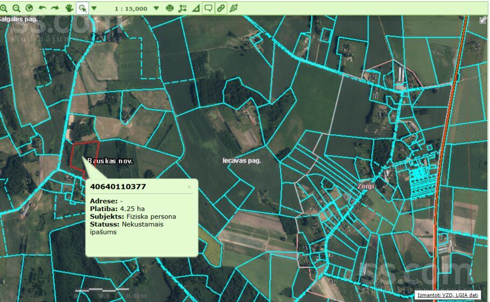Screen dimensions: 490x302
Task: Click the 1 : 15,000 scale field
Action: [x=131, y=8]
